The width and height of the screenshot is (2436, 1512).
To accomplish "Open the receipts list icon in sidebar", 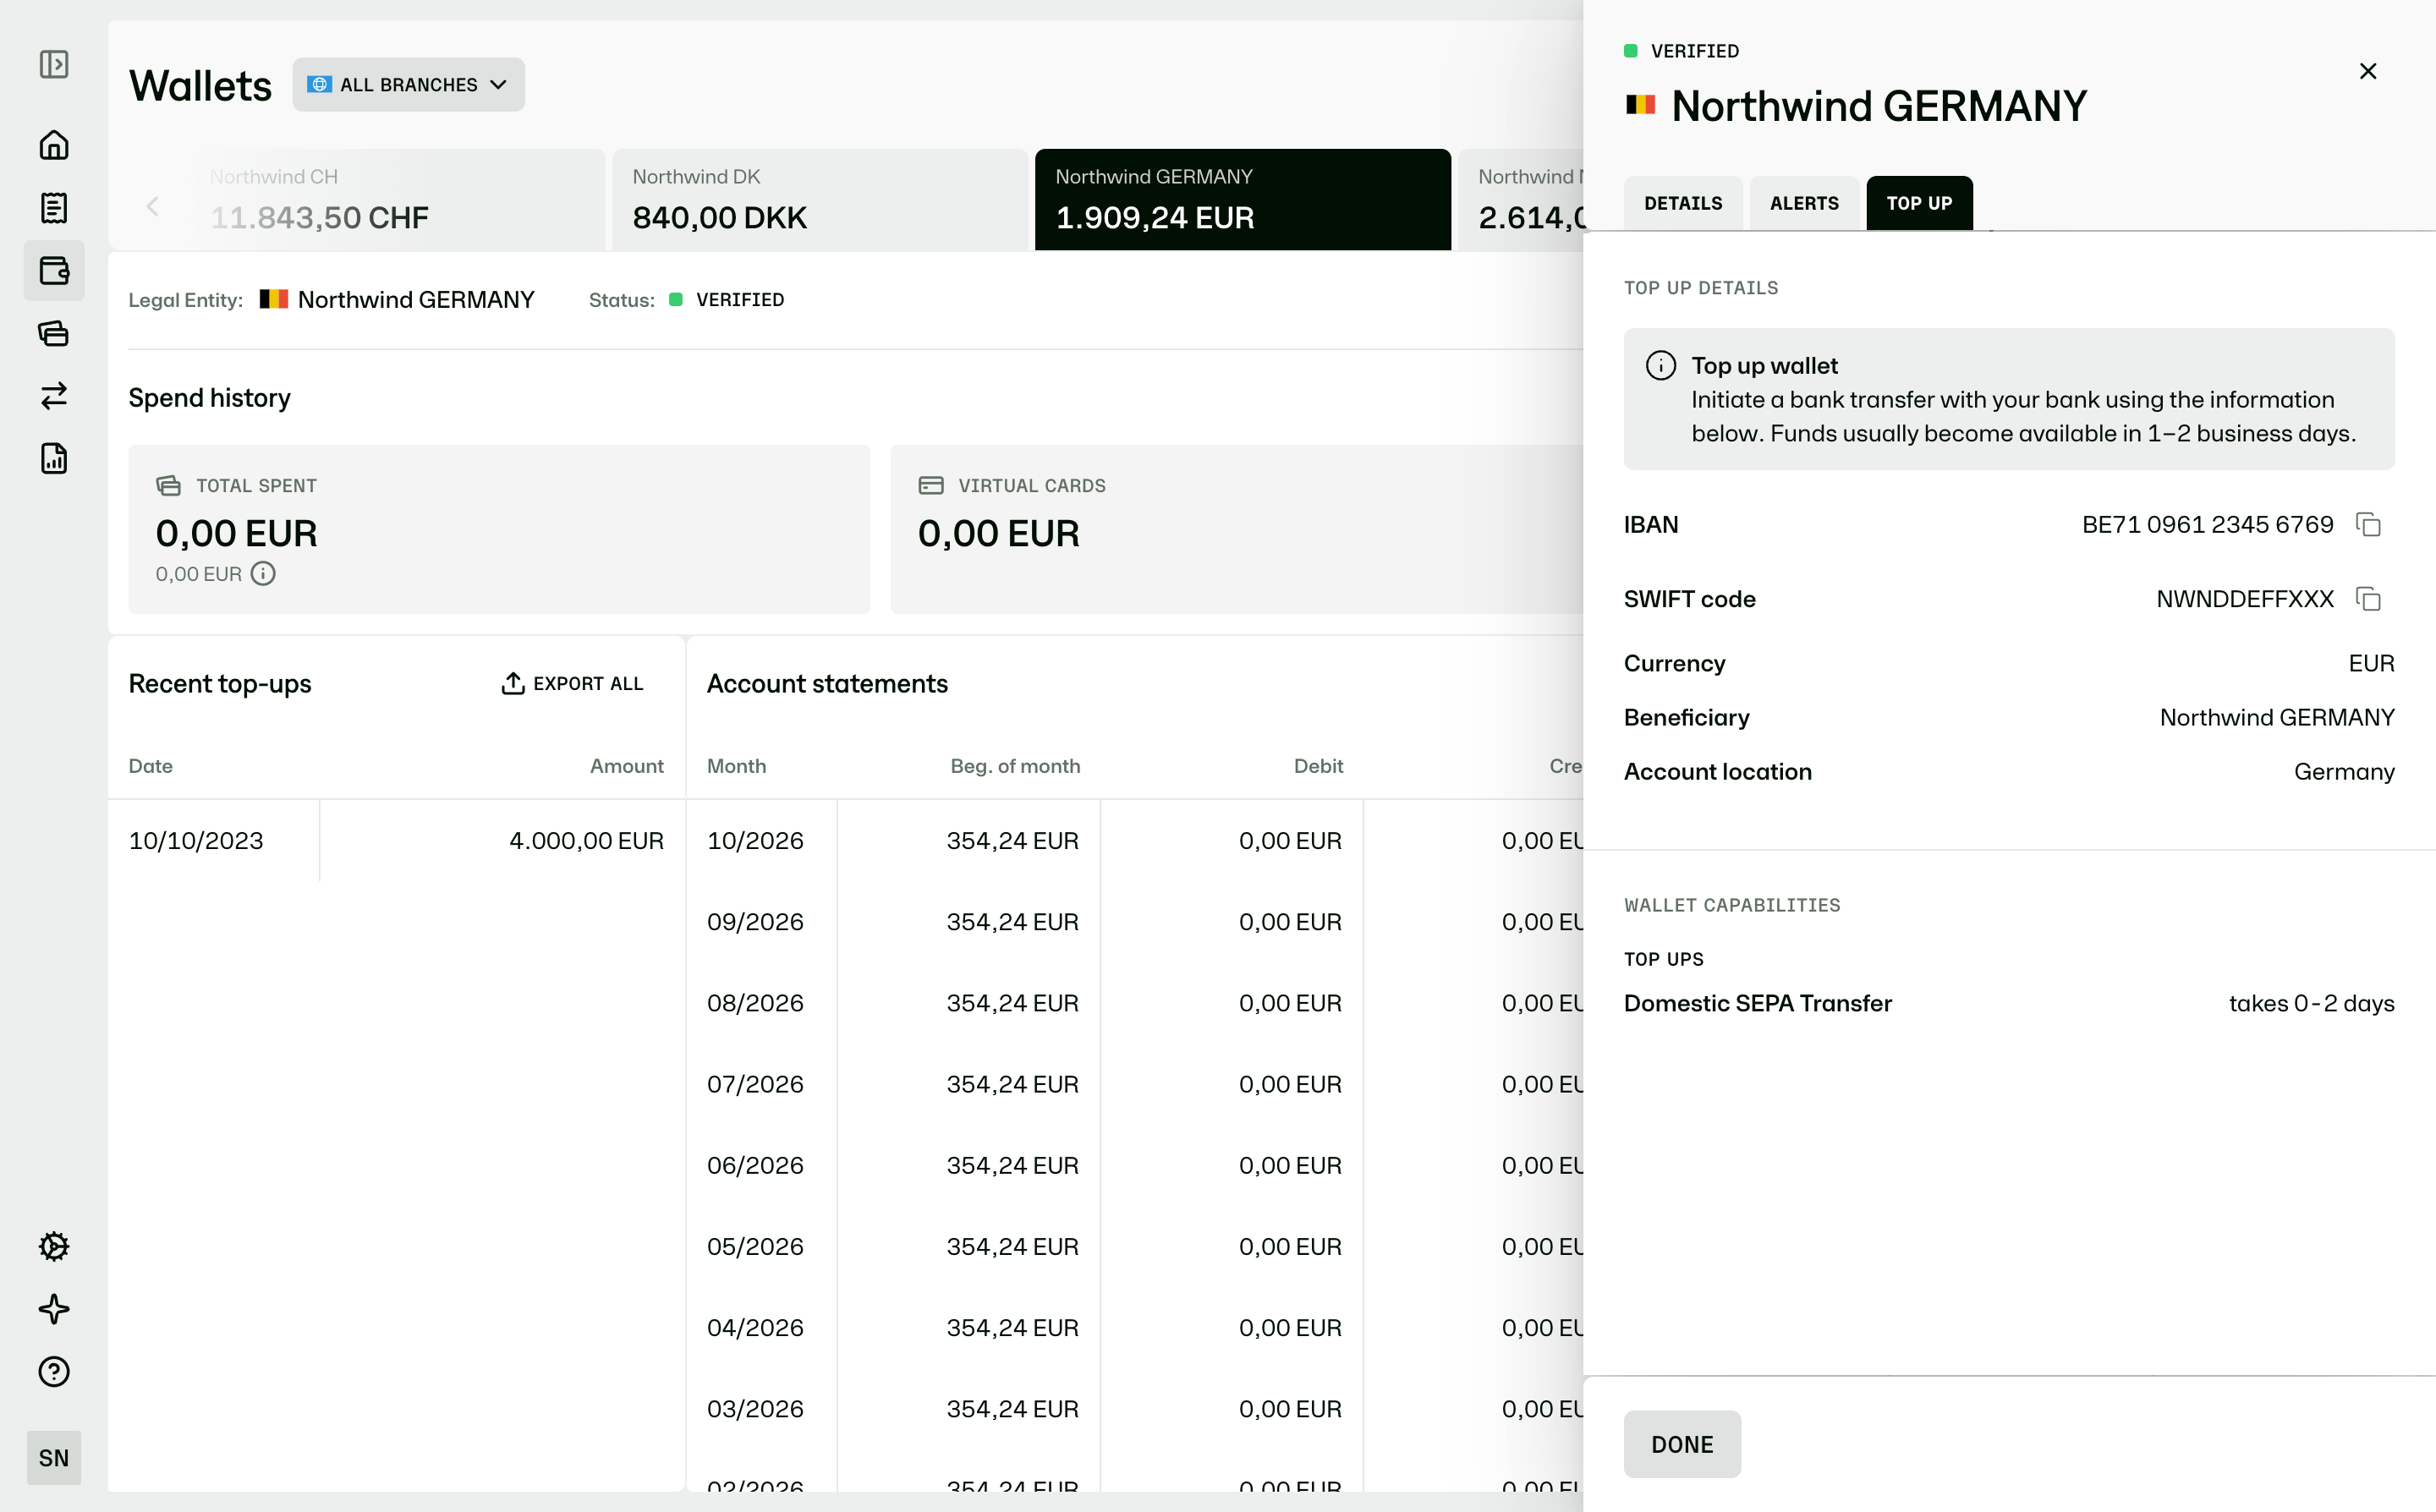I will [x=54, y=208].
